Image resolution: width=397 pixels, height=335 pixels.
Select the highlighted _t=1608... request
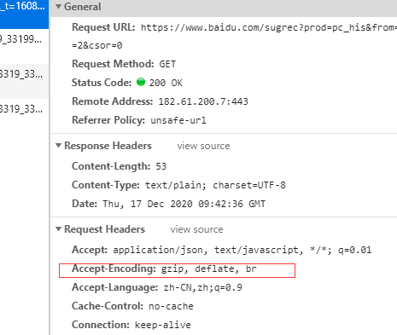pyautogui.click(x=24, y=14)
